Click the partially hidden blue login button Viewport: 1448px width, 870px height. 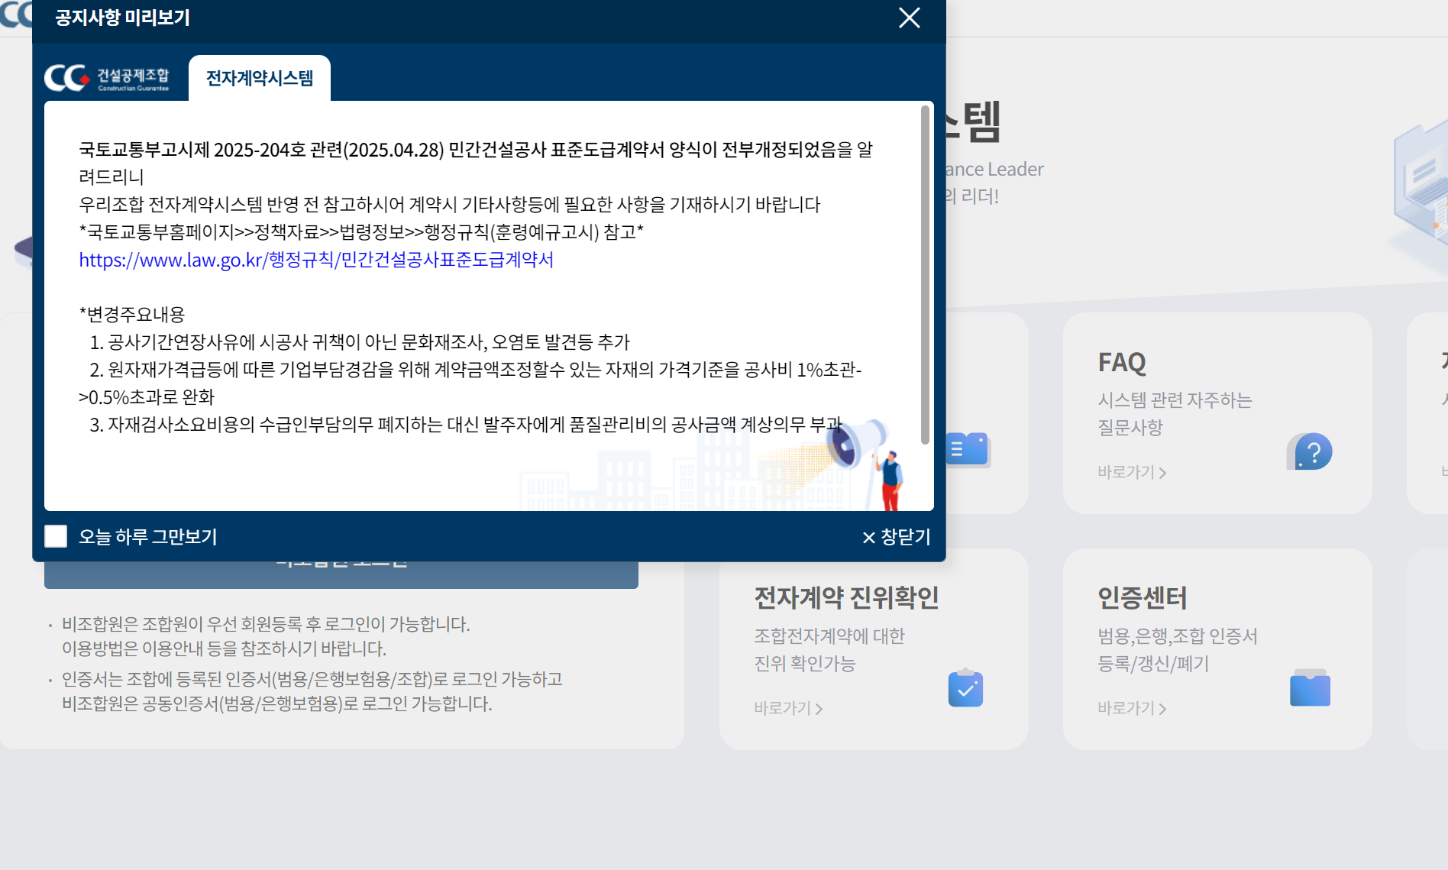(341, 574)
